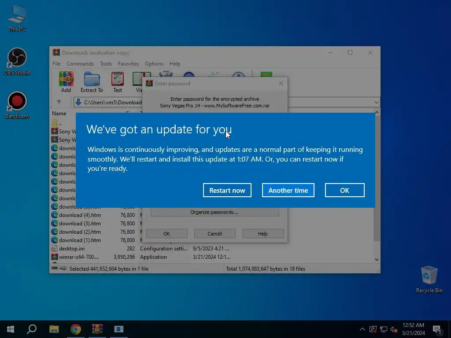Click the network tray icon
Image resolution: width=451 pixels, height=338 pixels.
click(x=384, y=329)
